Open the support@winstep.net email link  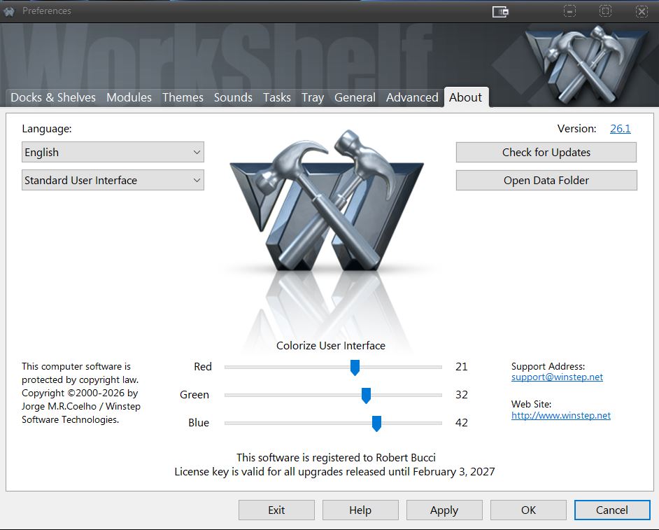(557, 377)
